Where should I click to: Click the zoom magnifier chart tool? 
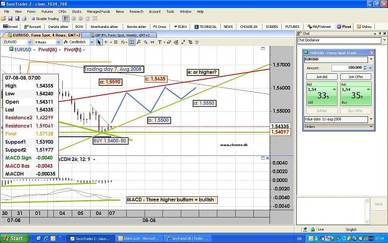point(146,42)
